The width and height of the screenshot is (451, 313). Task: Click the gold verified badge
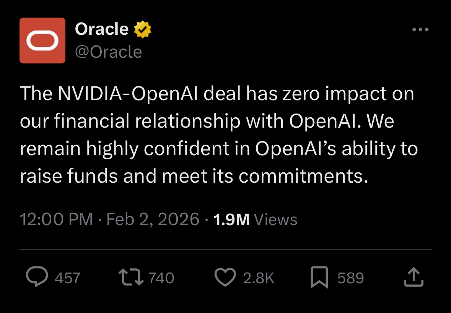[143, 30]
